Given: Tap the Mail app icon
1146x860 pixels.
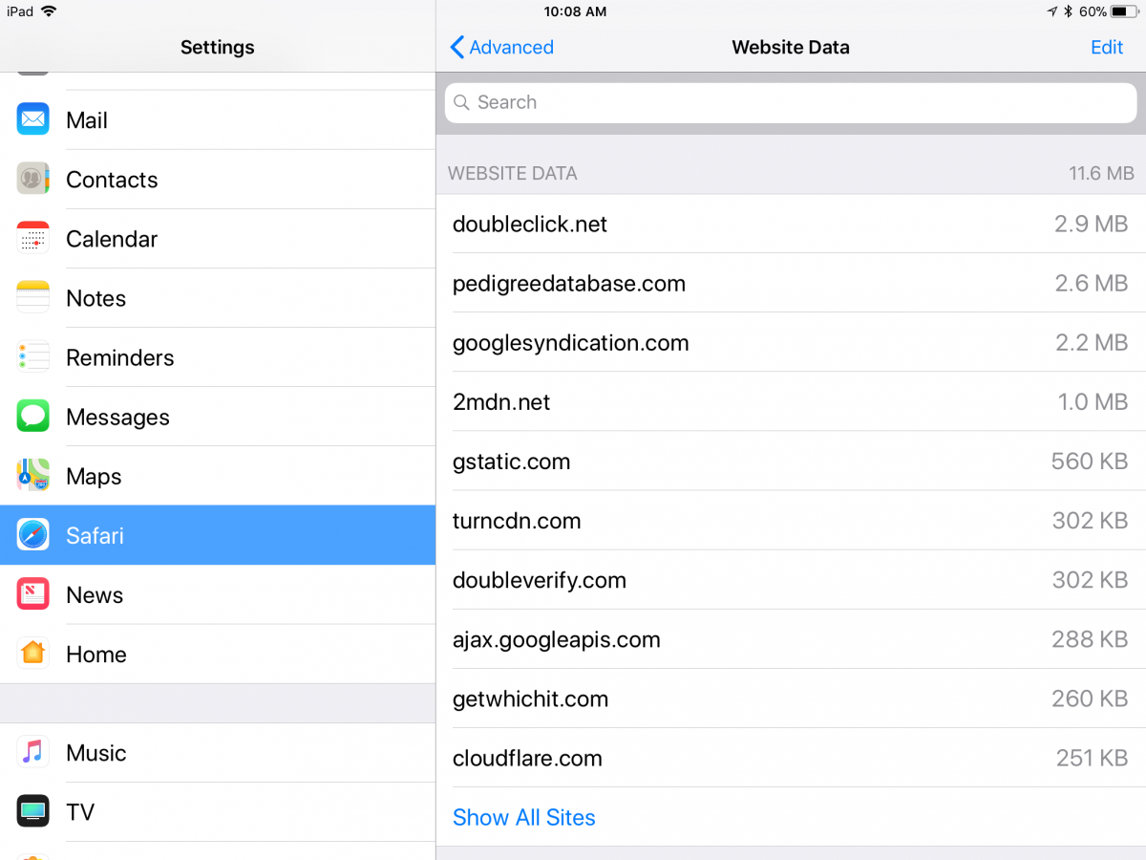Looking at the screenshot, I should click(x=33, y=120).
